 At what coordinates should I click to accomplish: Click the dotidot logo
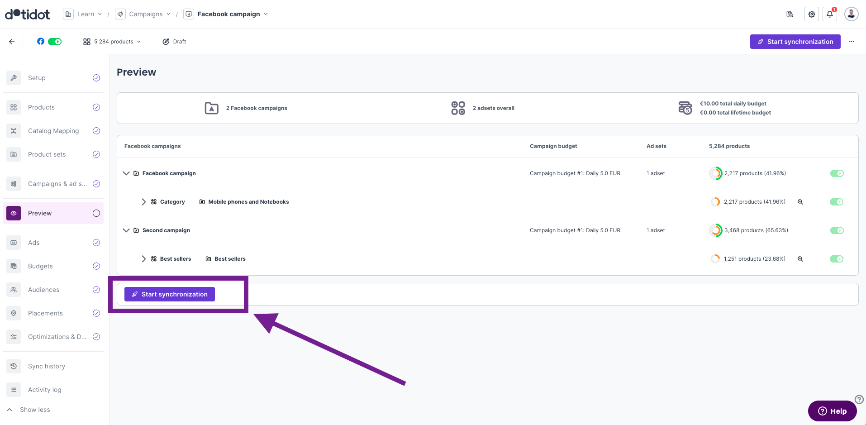click(28, 14)
